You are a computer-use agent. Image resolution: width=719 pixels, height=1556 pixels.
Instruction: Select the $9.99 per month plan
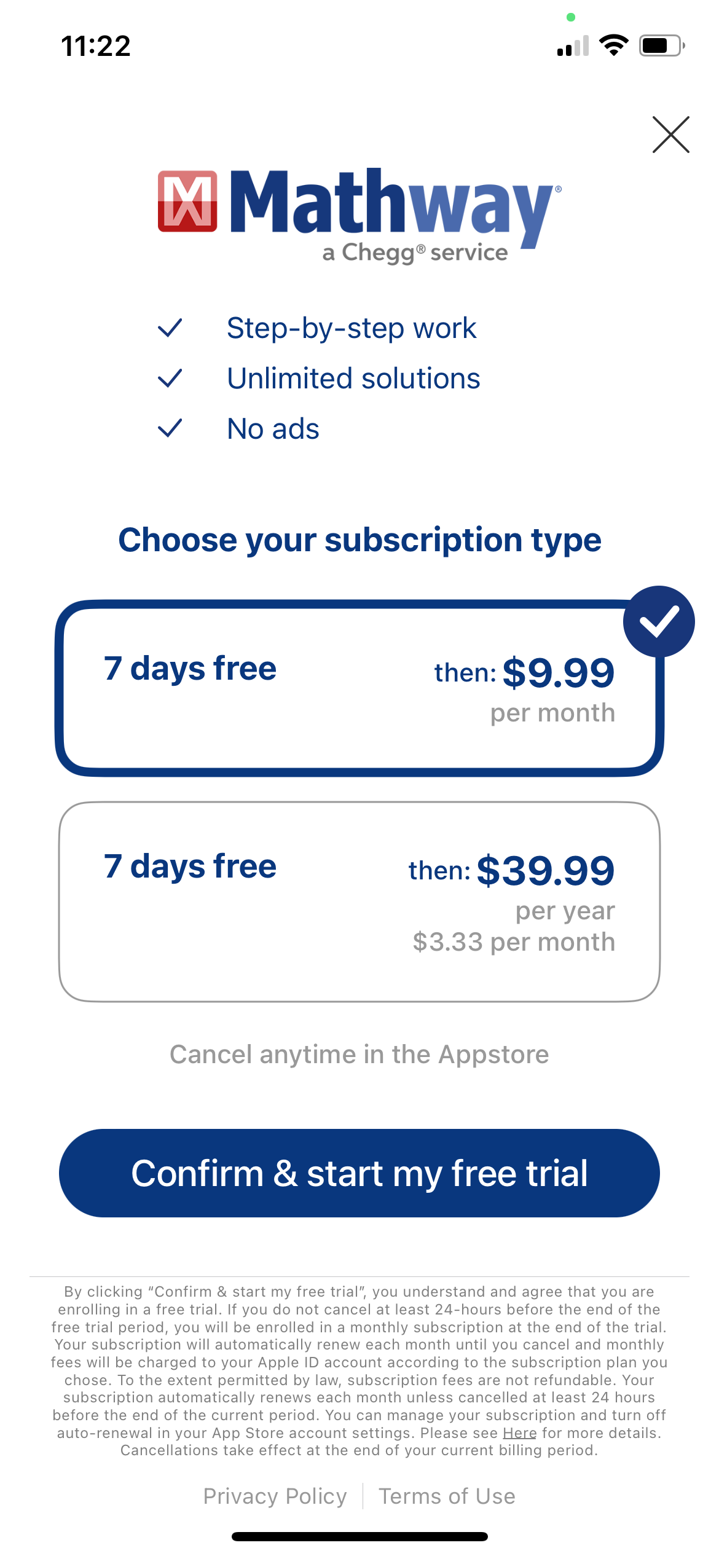(x=359, y=688)
